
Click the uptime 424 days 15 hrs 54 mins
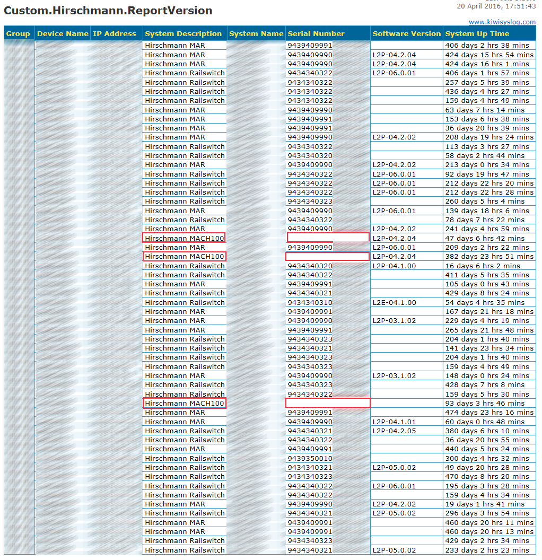(489, 55)
